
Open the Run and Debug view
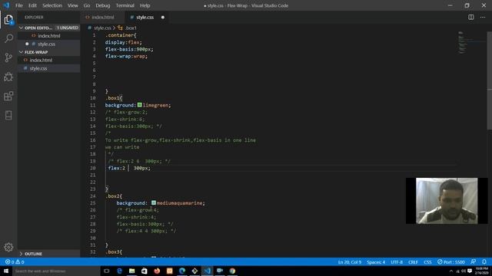pyautogui.click(x=8, y=77)
